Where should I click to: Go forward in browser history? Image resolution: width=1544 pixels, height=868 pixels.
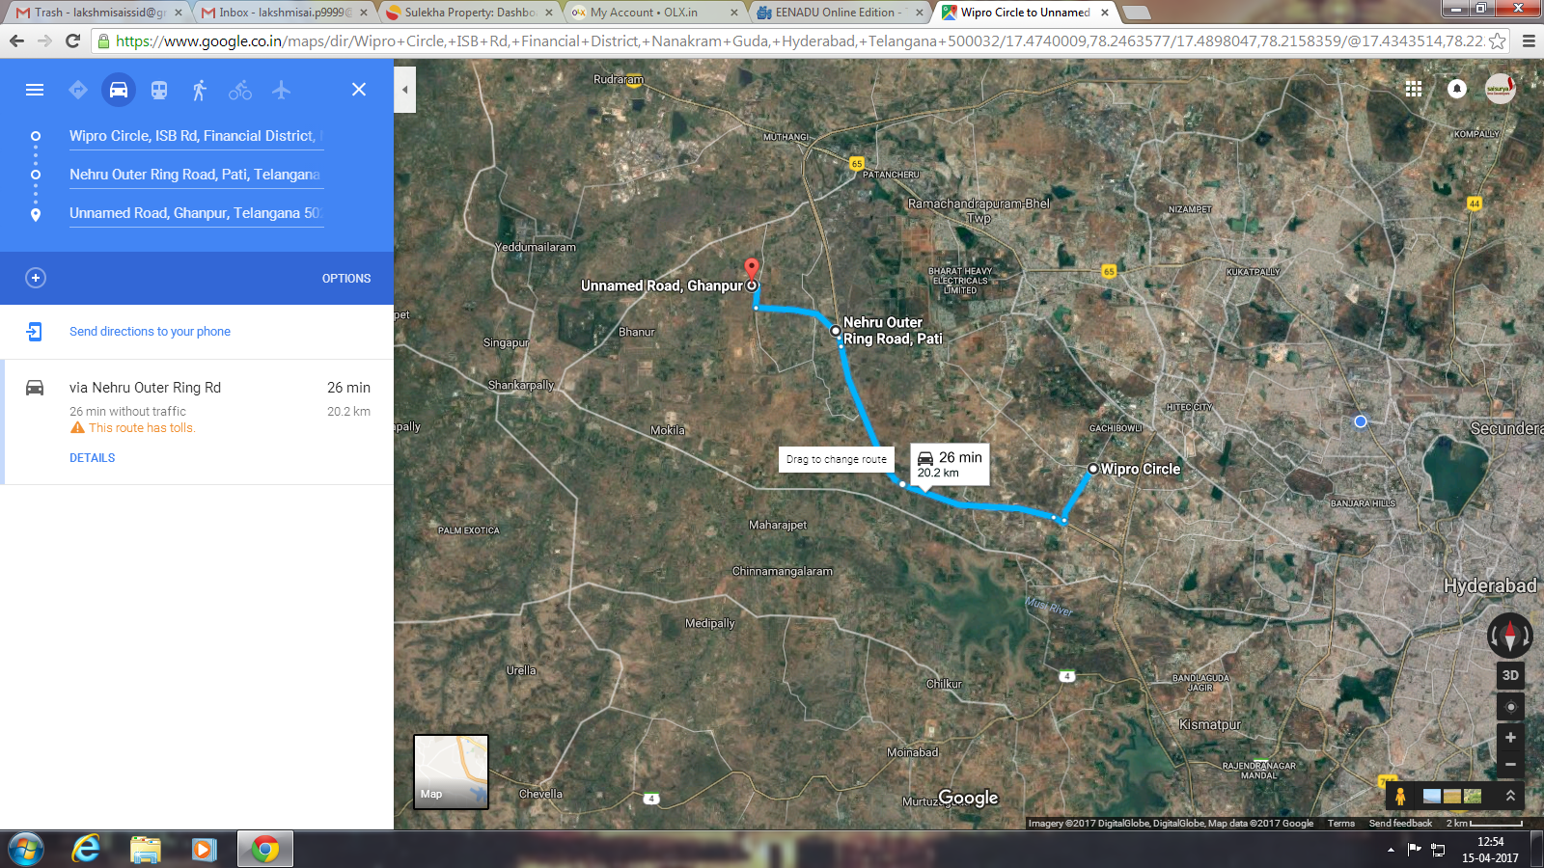[x=44, y=41]
